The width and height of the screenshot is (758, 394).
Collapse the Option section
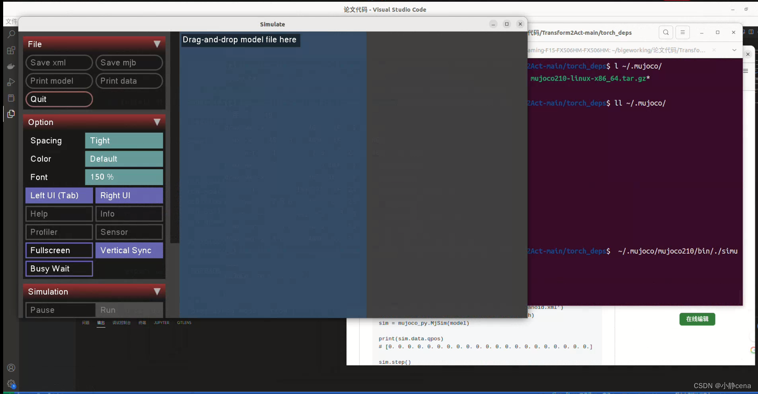[157, 122]
